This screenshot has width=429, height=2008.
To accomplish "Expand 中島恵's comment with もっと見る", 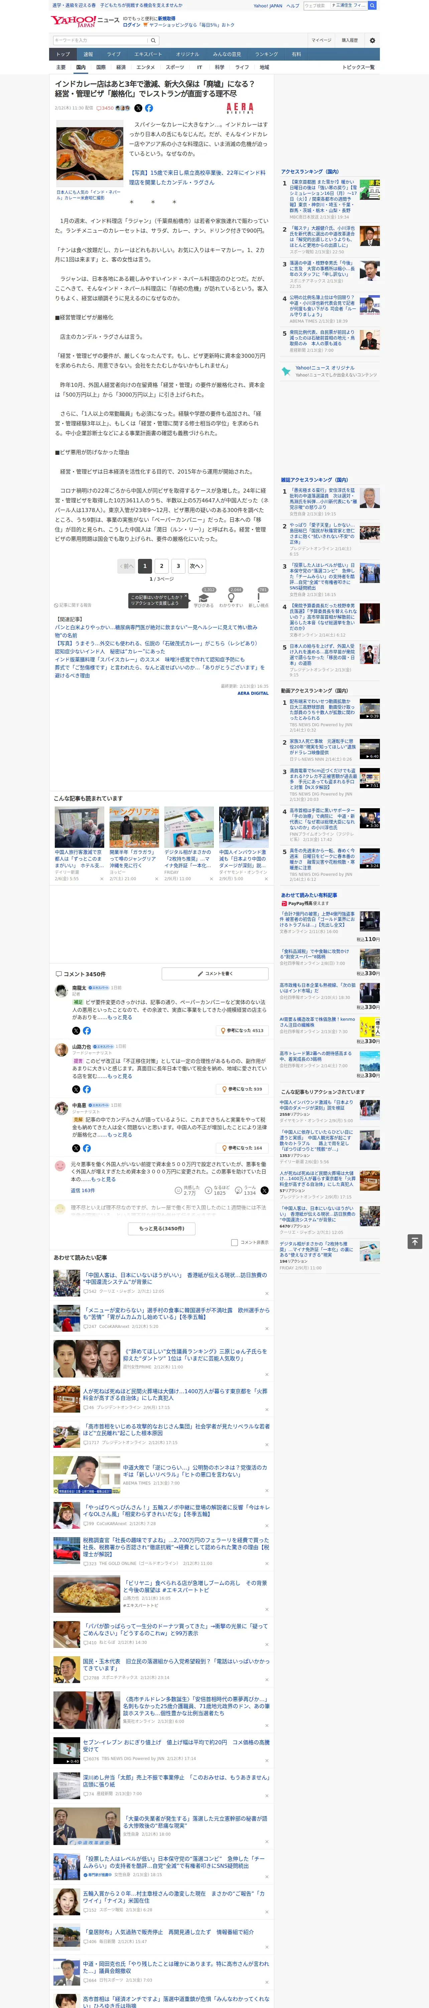I will (x=120, y=1135).
